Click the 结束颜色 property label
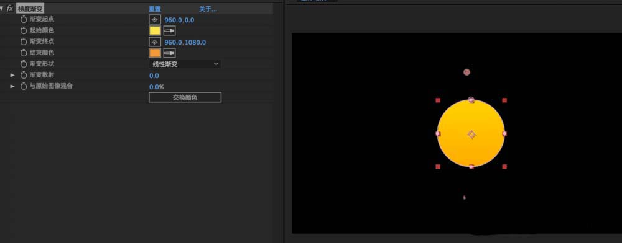Screen dimensions: 622x243 (x=42, y=53)
